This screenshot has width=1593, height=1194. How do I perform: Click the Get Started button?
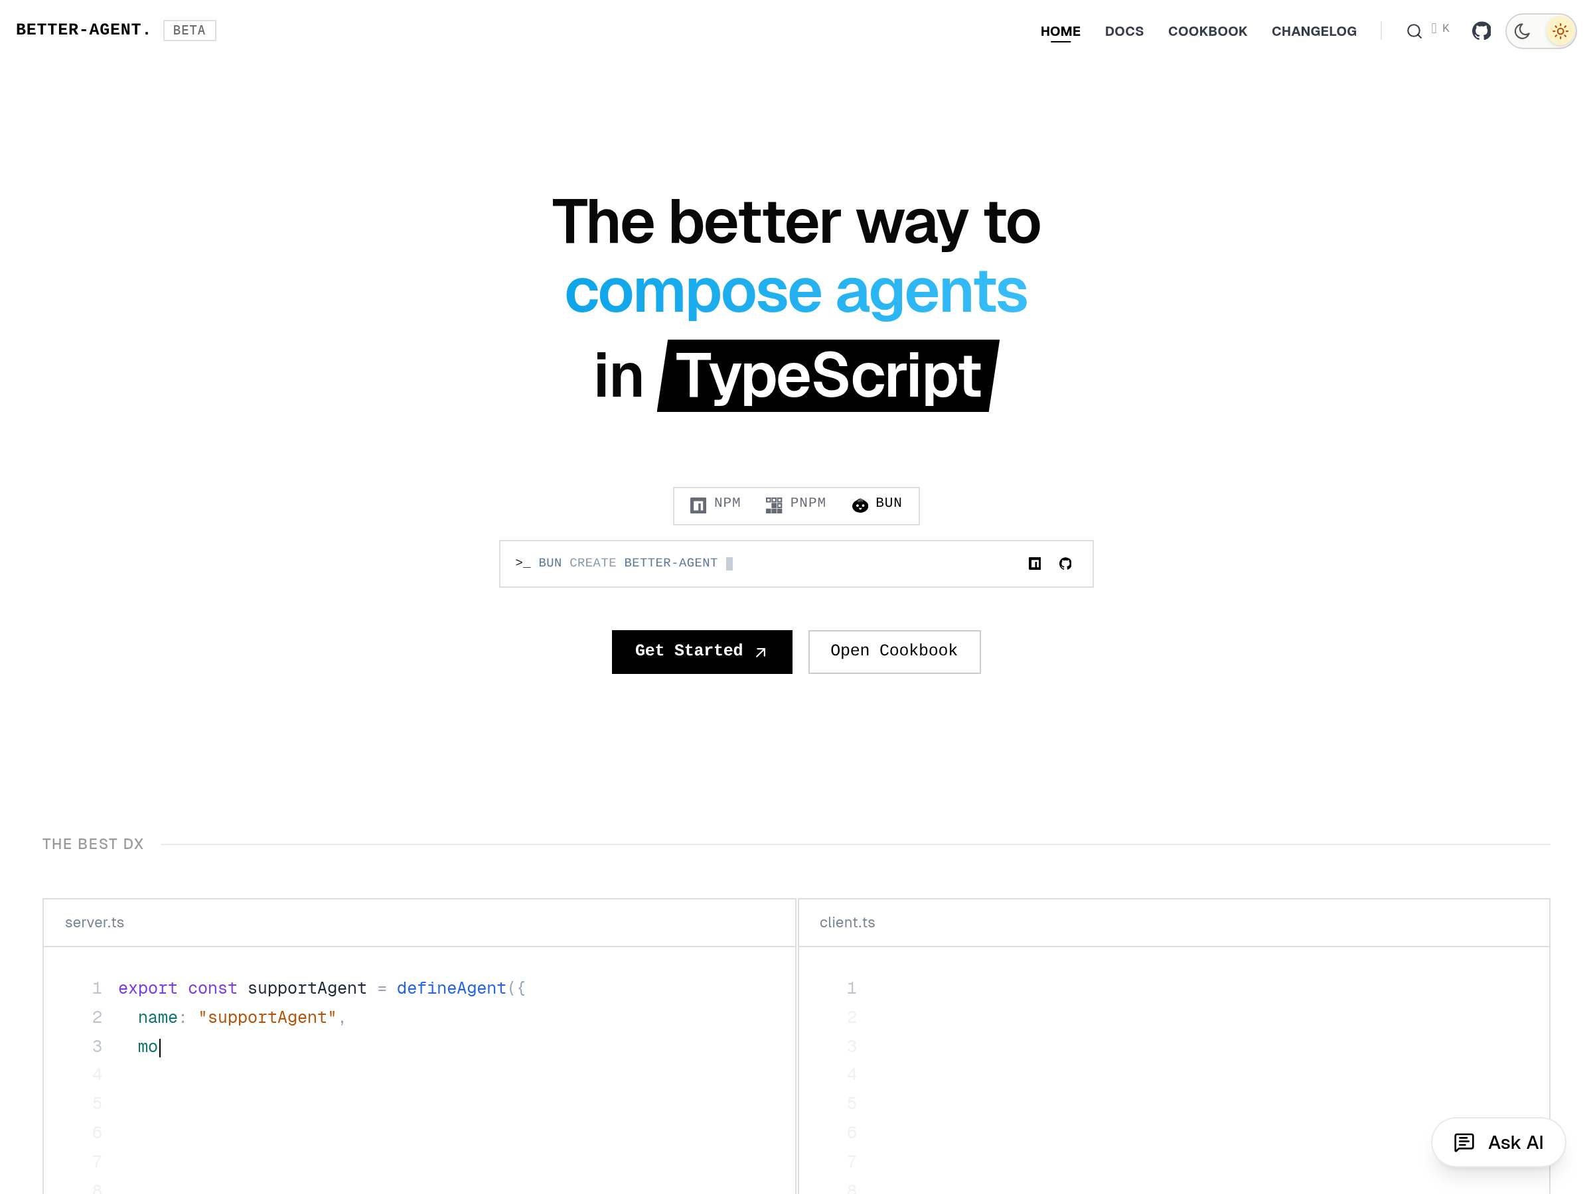click(702, 651)
